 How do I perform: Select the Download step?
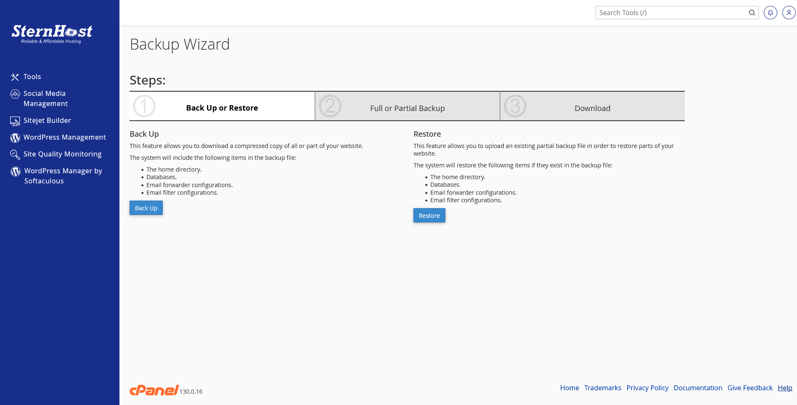pos(592,108)
